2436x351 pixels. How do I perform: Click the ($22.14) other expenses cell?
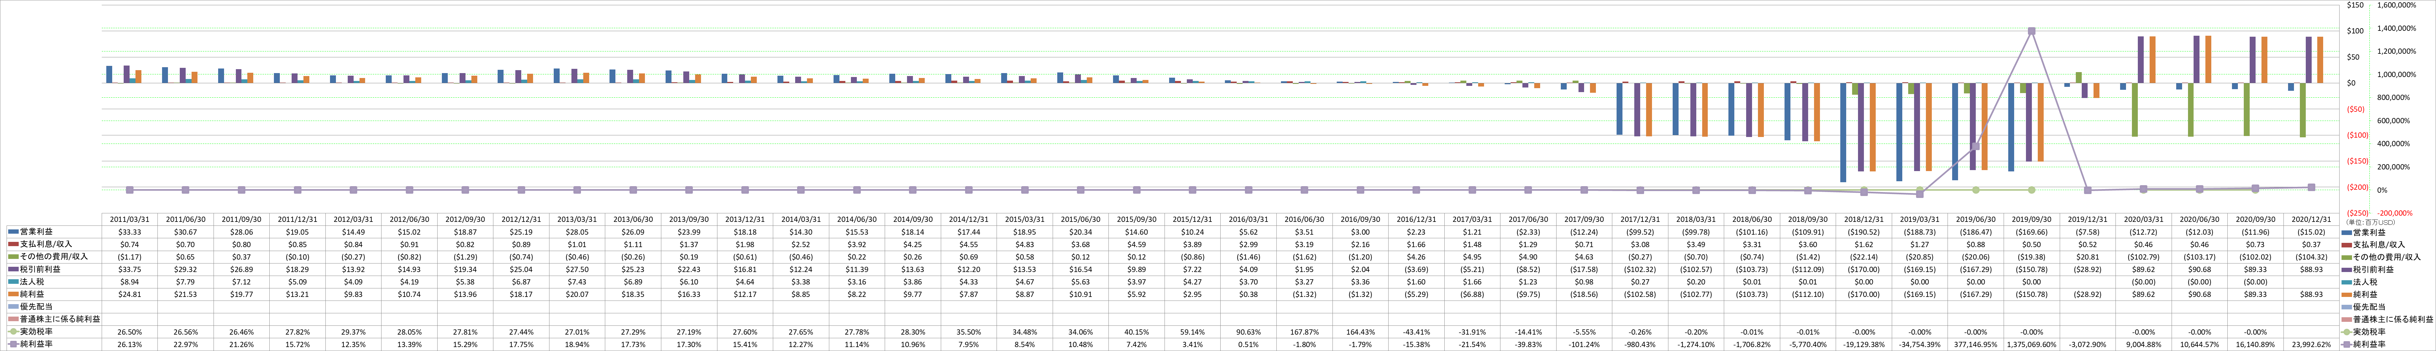point(1864,257)
